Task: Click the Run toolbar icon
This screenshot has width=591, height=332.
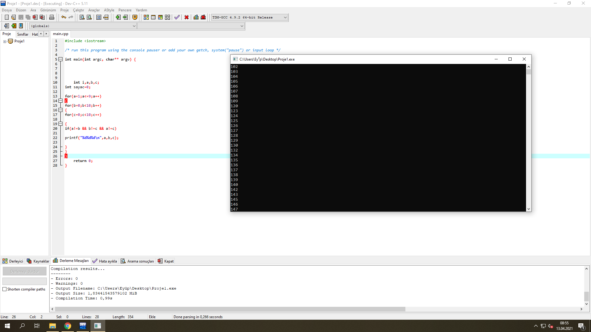Action: tap(153, 18)
